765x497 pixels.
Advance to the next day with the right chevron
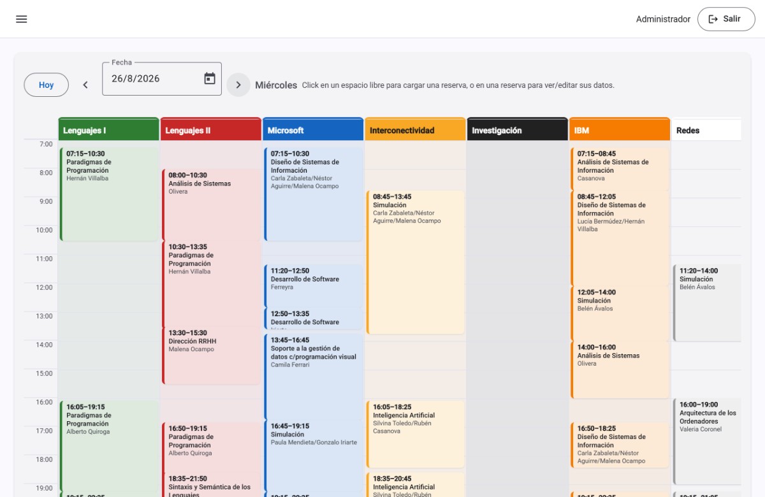[x=238, y=85]
